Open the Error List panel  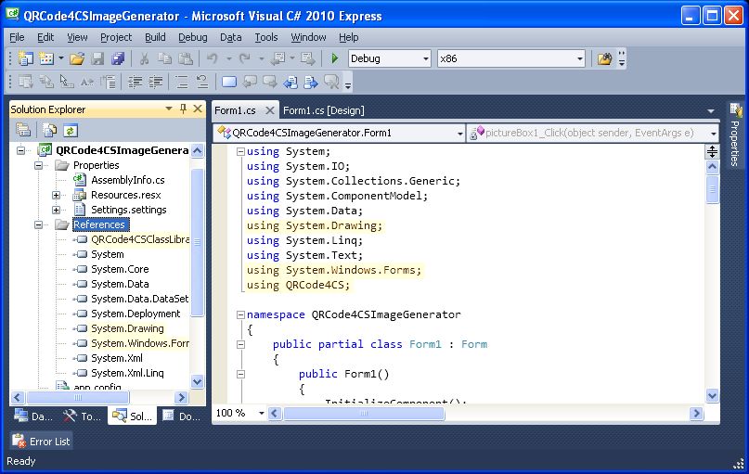pos(42,442)
